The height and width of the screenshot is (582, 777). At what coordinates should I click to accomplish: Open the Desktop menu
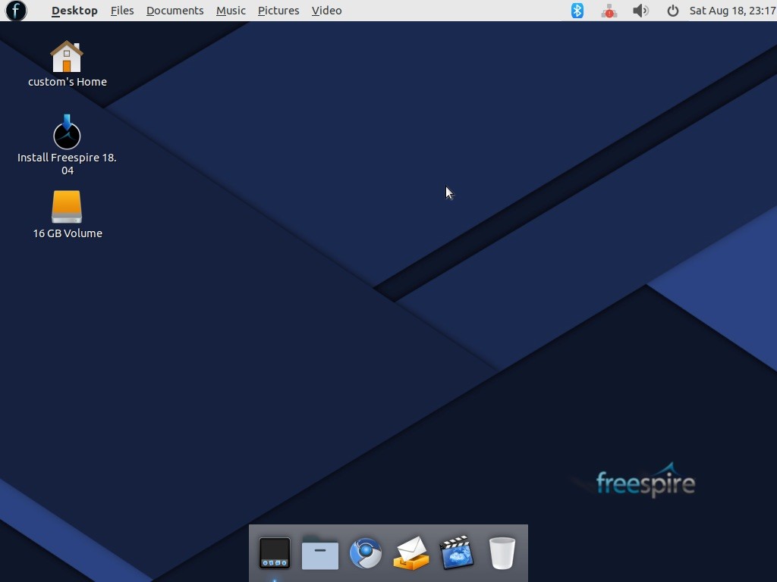[x=74, y=10]
